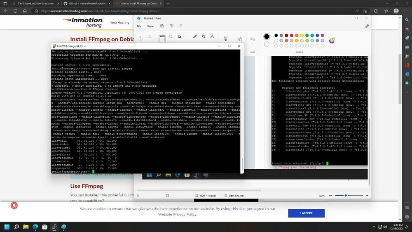This screenshot has width=412, height=232.
Task: Undo the last action in Paint
Action: pyautogui.click(x=171, y=26)
